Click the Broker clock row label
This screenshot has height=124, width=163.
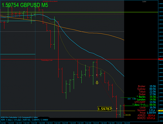pos(142,86)
